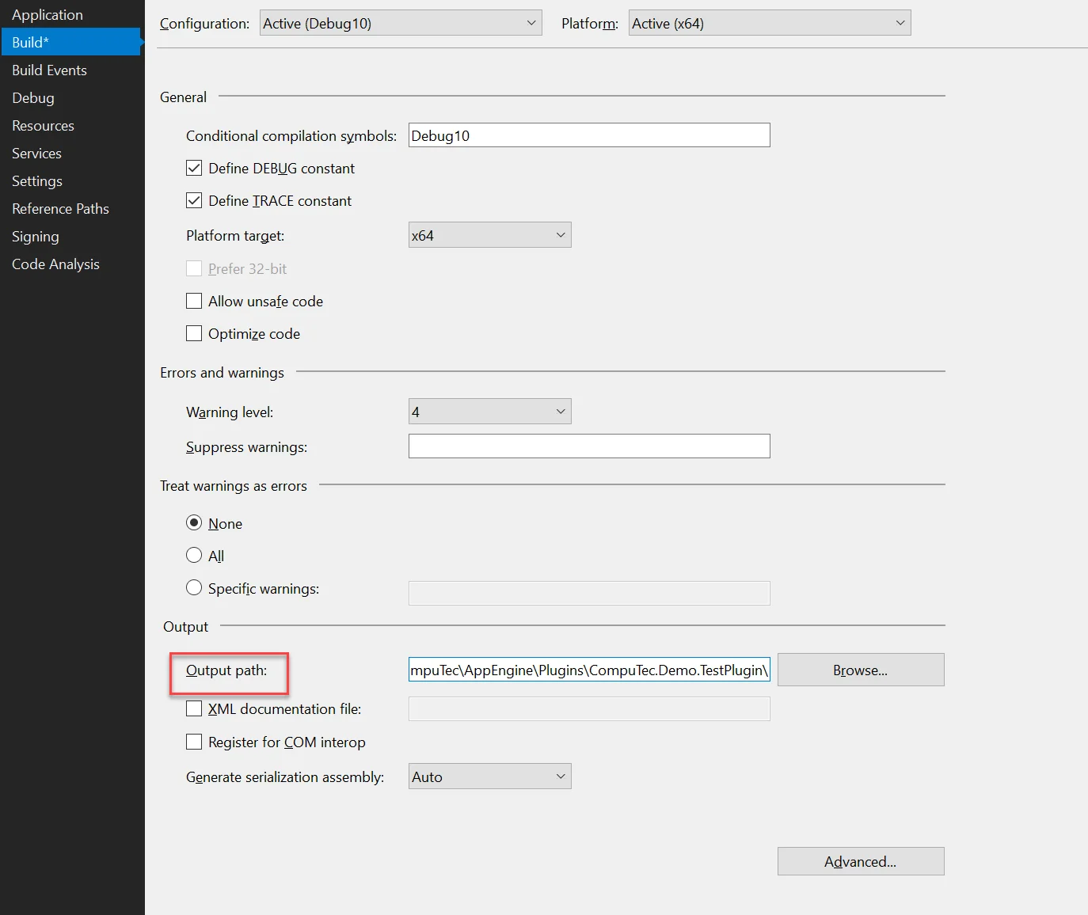Choose Specific warnings radio option

tap(194, 588)
